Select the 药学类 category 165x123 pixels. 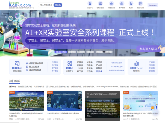tap(90, 65)
